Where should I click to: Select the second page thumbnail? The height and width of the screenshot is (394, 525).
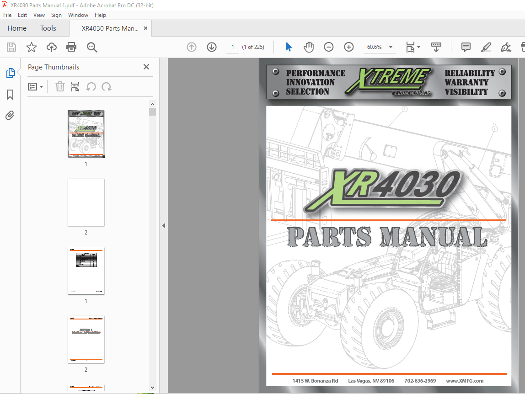click(86, 202)
